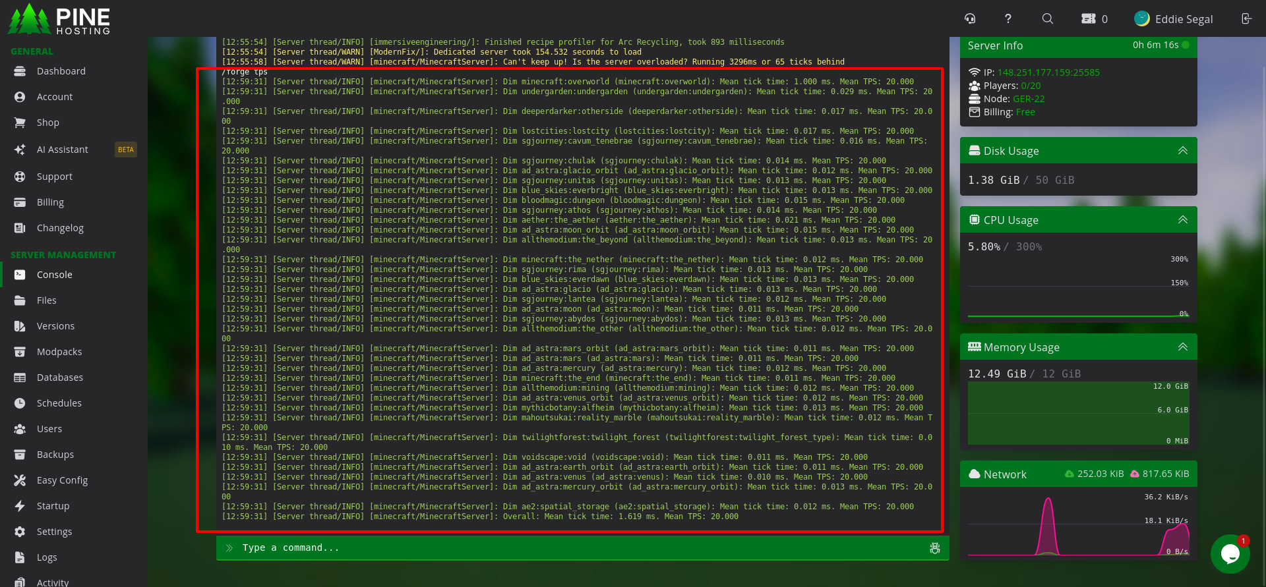
Task: Click the minecraft:the_nether log line
Action: pyautogui.click(x=572, y=260)
